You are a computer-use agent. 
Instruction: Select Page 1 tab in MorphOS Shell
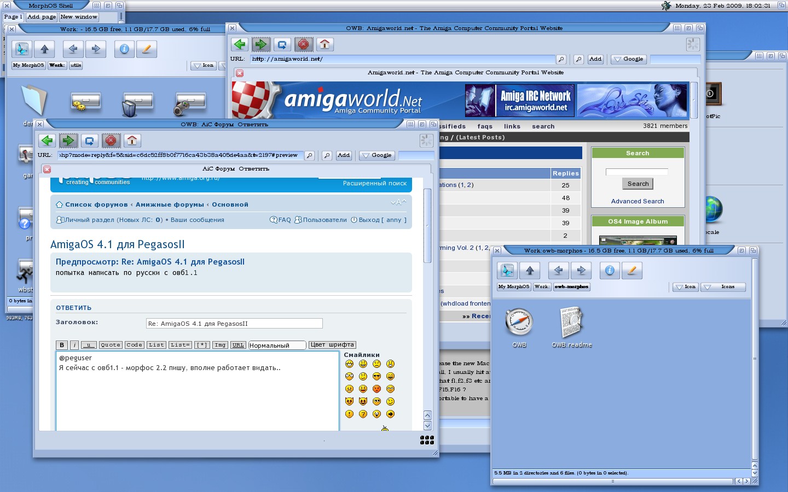pyautogui.click(x=13, y=17)
